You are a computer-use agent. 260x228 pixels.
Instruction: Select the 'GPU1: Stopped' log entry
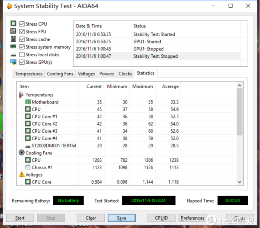[157, 49]
